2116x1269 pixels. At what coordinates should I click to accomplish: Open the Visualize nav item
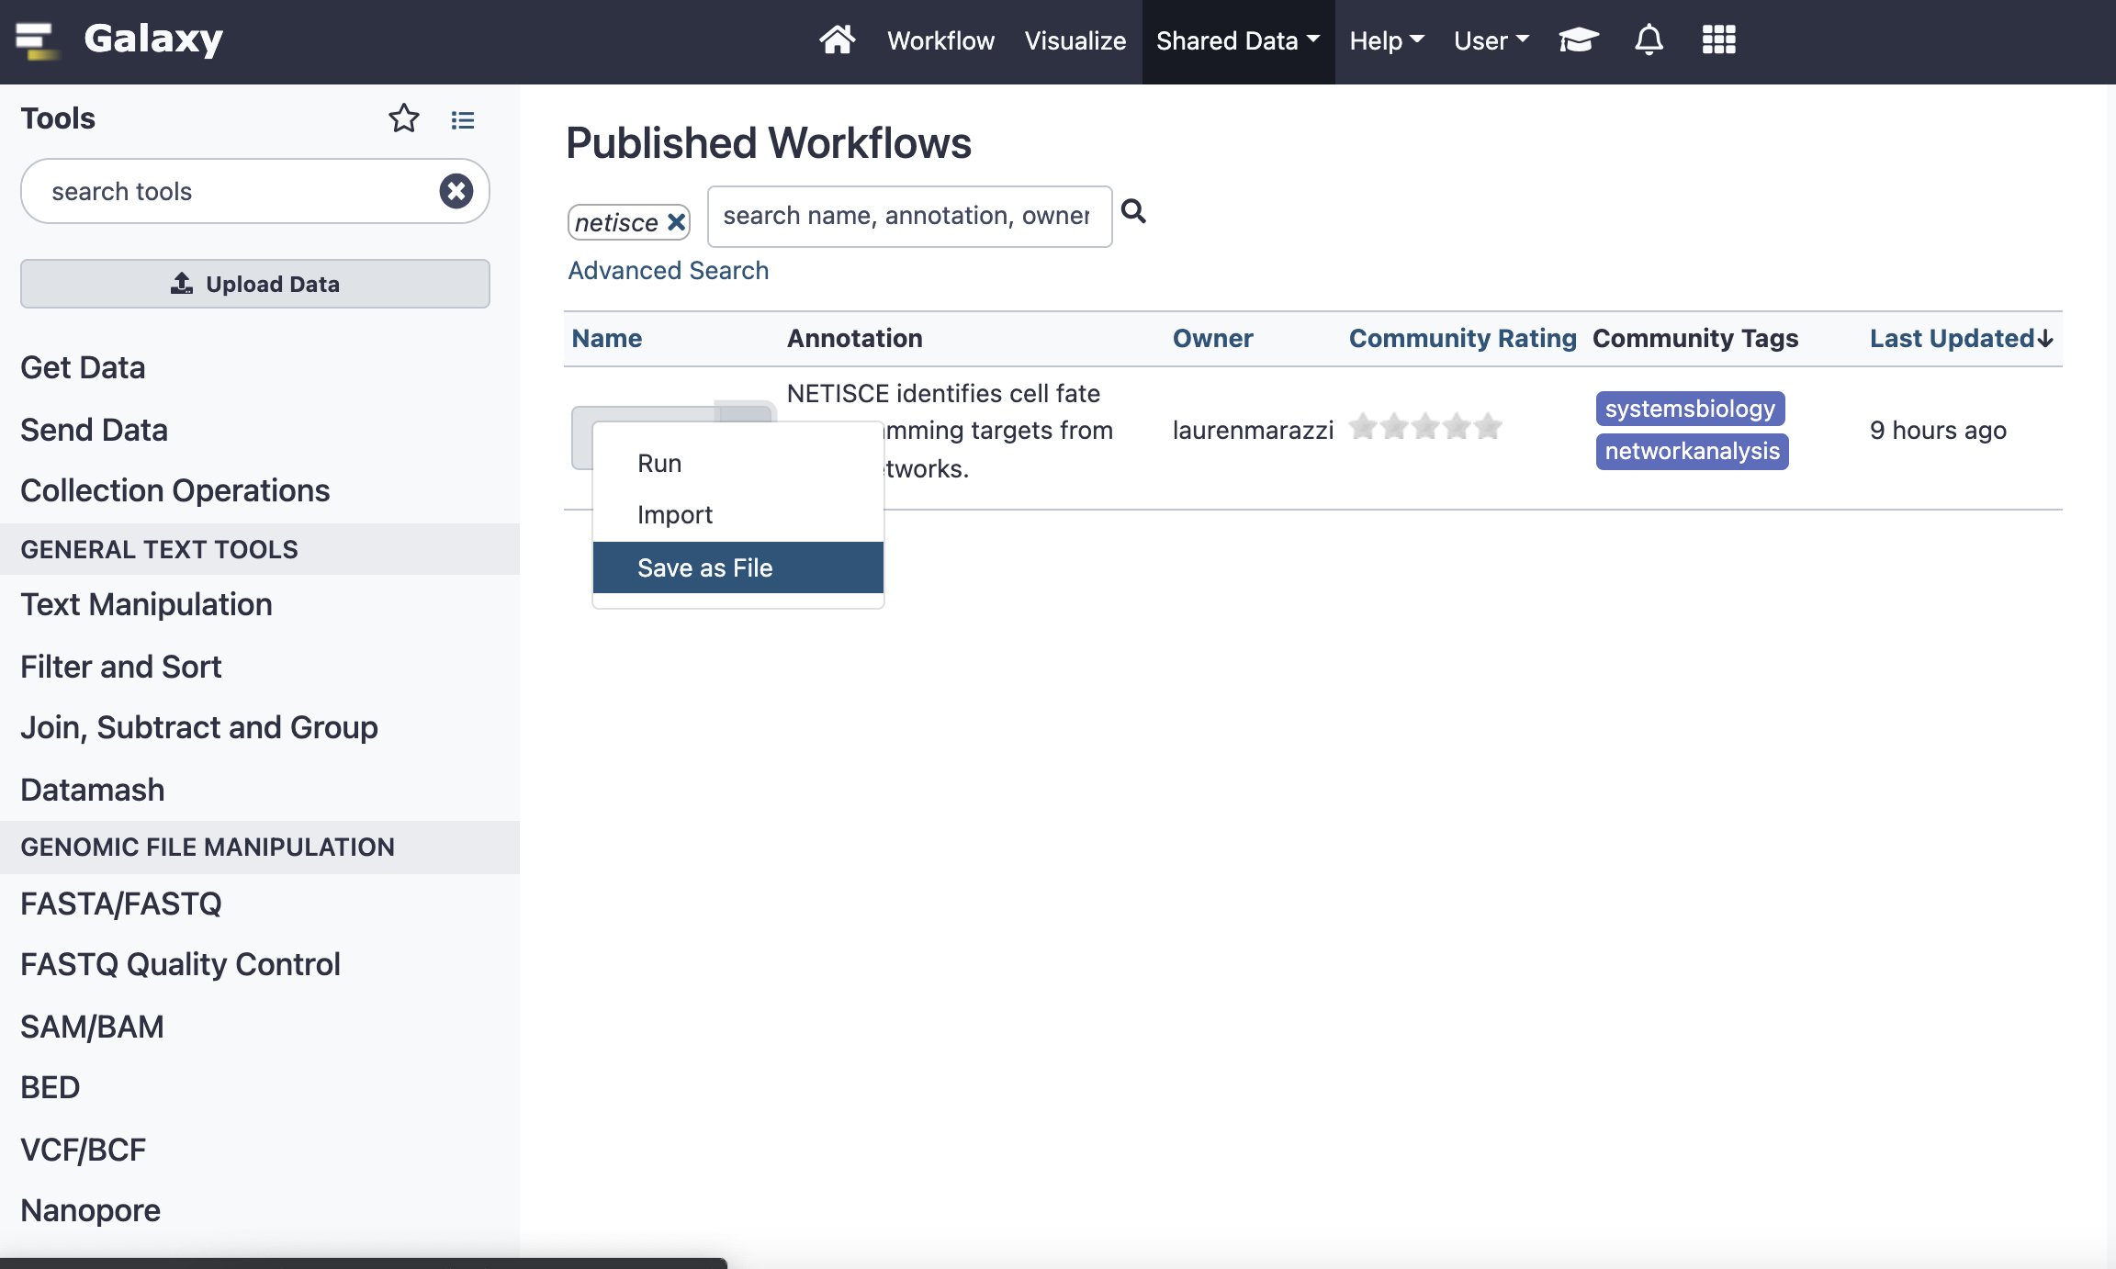pyautogui.click(x=1075, y=41)
